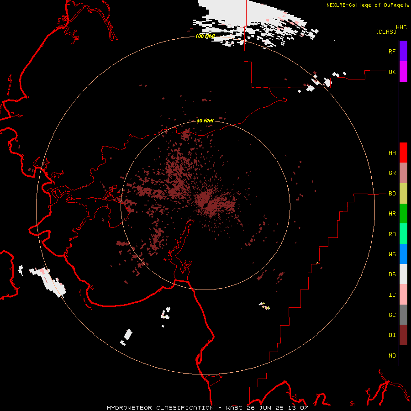
Task: Click the NEXLAB-College of DuPage credit text
Action: click(x=364, y=5)
